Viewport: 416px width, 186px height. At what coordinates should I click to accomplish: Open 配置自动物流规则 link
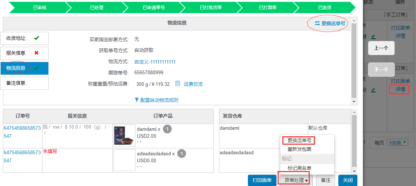point(159,100)
